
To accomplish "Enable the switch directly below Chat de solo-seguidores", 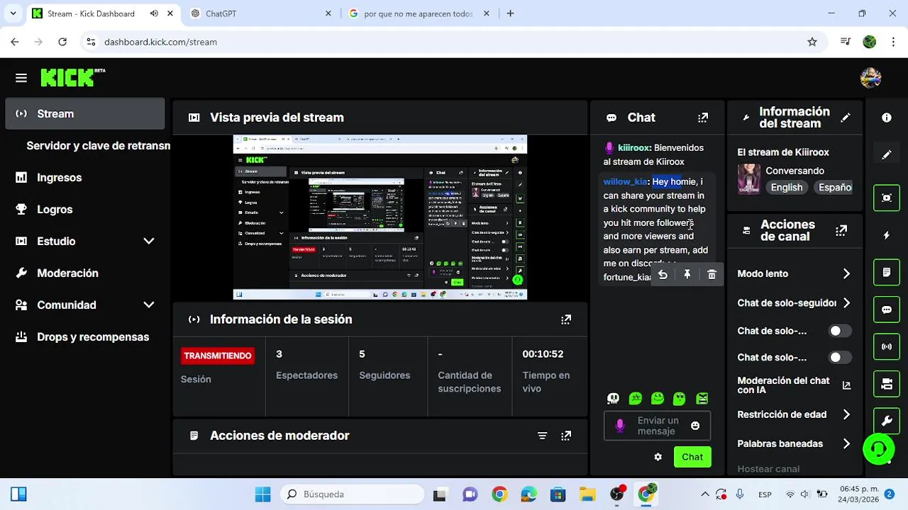I will 841,331.
